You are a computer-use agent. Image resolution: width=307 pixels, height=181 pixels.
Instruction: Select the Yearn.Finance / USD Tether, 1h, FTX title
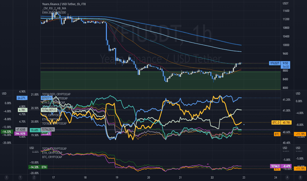[x=64, y=4]
